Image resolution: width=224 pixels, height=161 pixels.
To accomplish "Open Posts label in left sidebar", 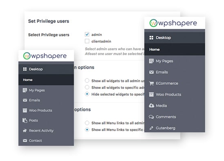I will (x=33, y=120).
